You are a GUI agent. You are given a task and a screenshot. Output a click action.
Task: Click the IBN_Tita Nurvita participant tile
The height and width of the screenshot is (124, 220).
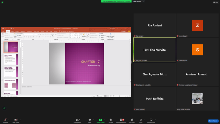pyautogui.click(x=155, y=50)
